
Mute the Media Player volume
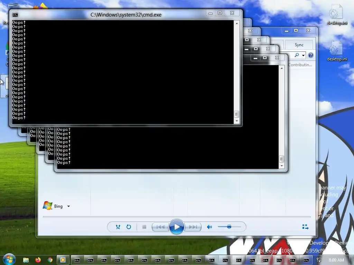coord(209,227)
